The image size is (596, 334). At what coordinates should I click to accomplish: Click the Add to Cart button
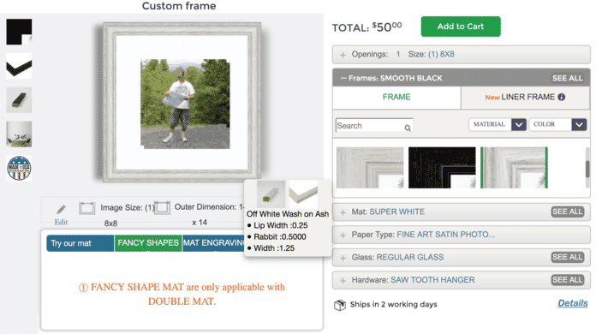461,27
